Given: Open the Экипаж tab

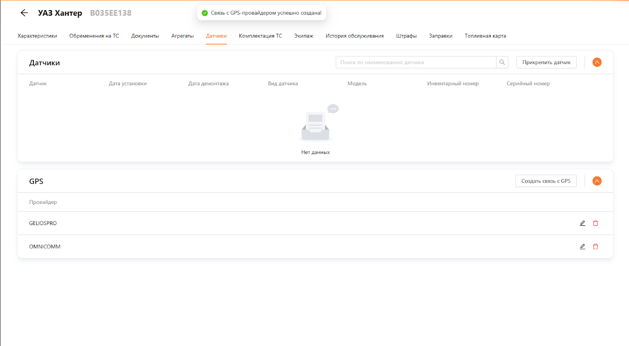Looking at the screenshot, I should [x=303, y=36].
